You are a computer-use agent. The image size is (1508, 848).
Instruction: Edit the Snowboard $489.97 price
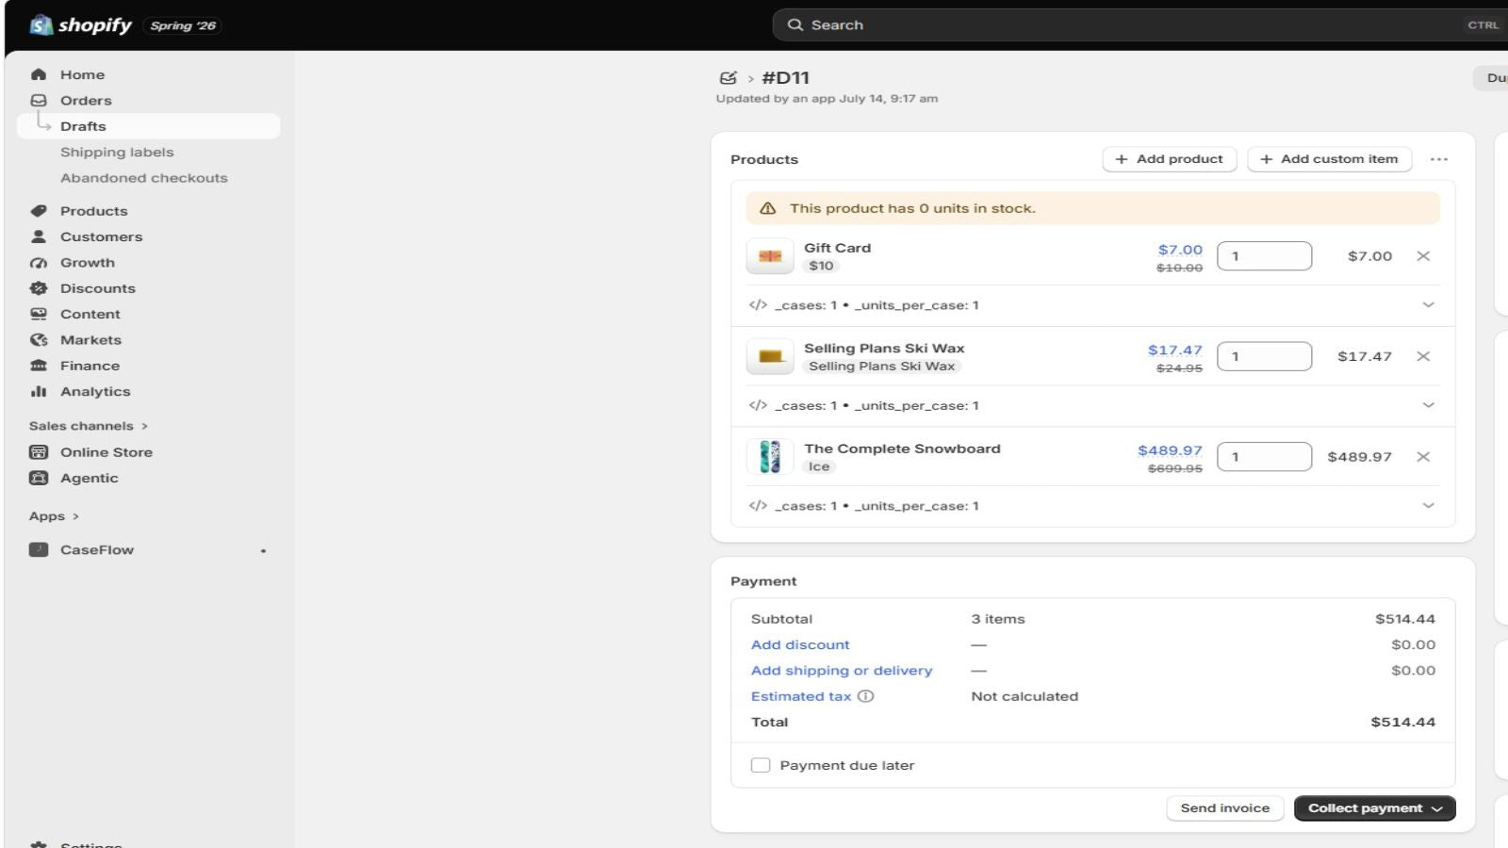coord(1170,450)
